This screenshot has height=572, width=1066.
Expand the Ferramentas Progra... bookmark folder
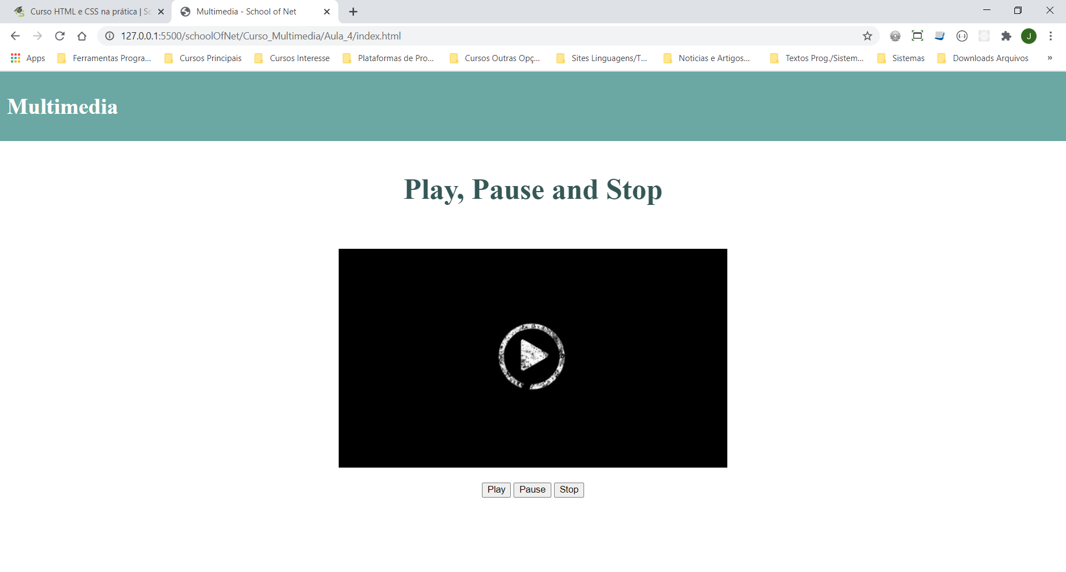coord(104,58)
